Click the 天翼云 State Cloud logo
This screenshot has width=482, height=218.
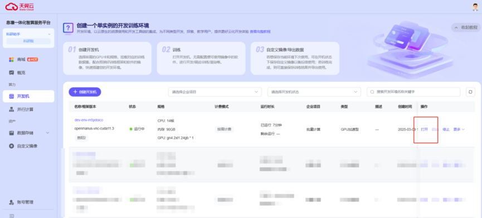(20, 7)
